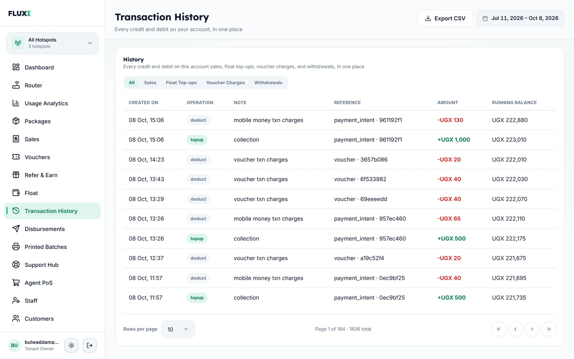574x359 pixels.
Task: Go to Usage Analytics in sidebar
Action: pos(52,103)
